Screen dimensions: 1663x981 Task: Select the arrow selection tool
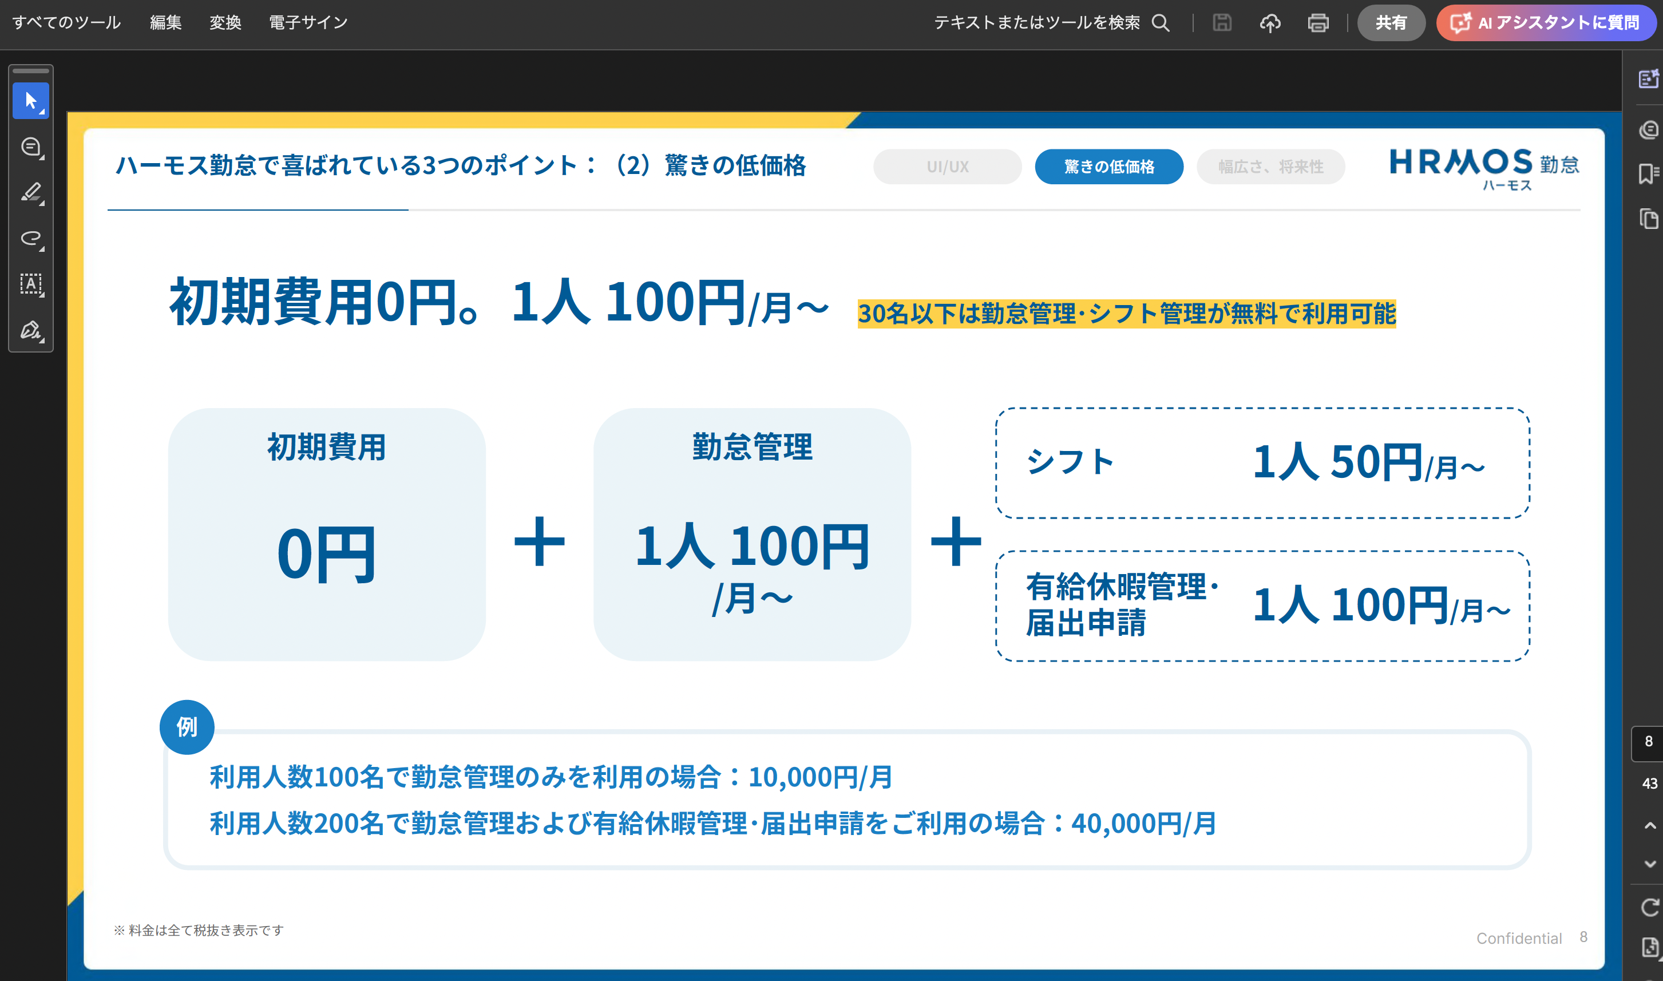pyautogui.click(x=30, y=101)
